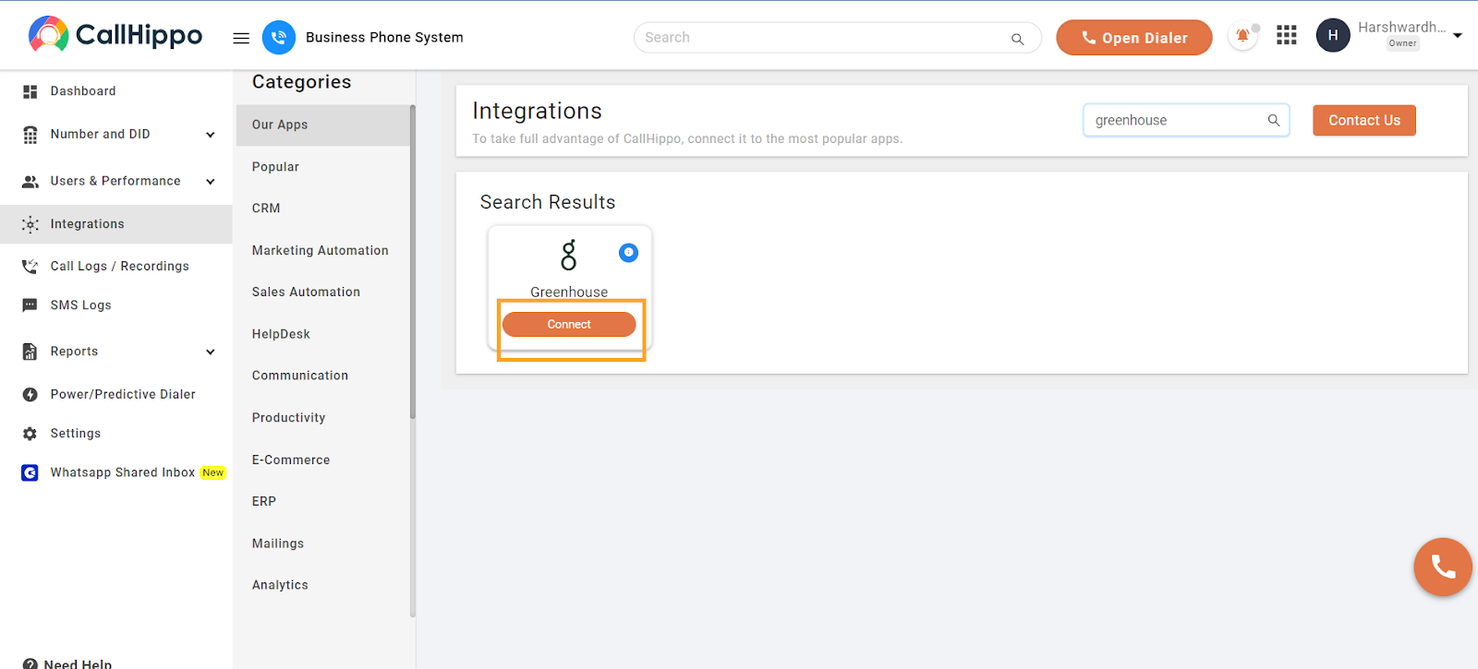The image size is (1478, 669).
Task: Click the SMS Logs message icon
Action: coord(30,305)
